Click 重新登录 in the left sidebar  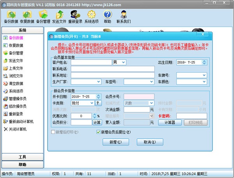[x=13, y=114]
